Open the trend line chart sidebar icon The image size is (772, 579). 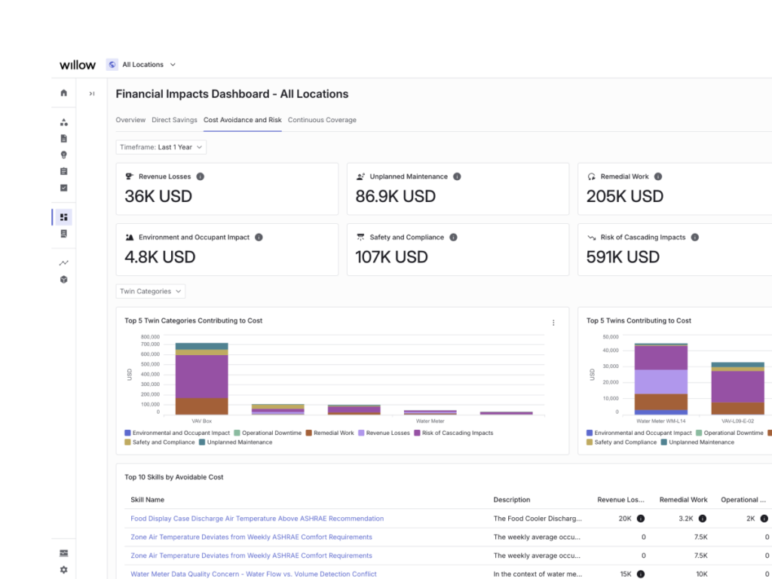click(x=63, y=263)
